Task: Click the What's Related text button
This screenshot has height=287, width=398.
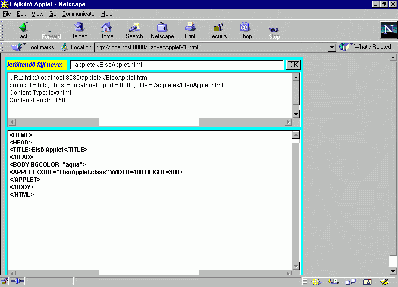Action: click(372, 47)
